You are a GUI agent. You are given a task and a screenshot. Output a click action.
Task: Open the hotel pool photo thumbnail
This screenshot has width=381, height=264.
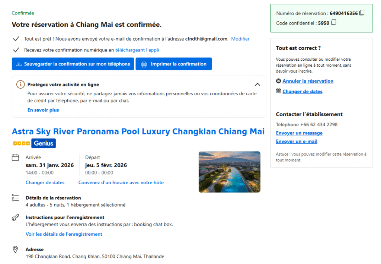pyautogui.click(x=229, y=172)
